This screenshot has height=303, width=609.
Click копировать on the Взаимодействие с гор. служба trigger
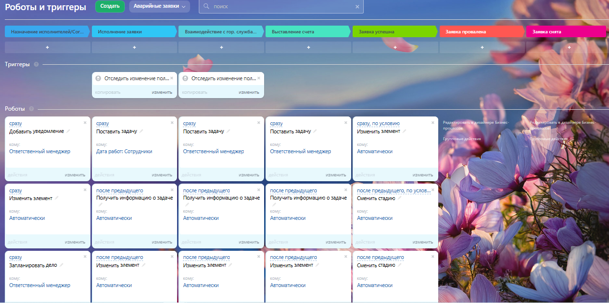click(x=195, y=92)
